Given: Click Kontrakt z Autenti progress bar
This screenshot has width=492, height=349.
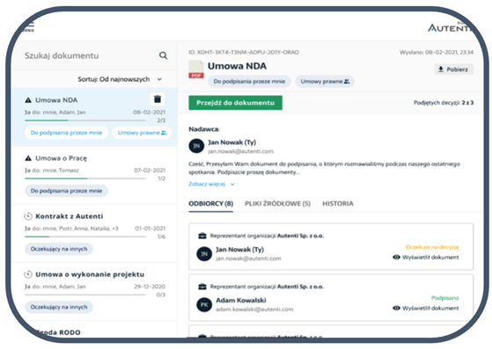Looking at the screenshot, I should tap(85, 236).
